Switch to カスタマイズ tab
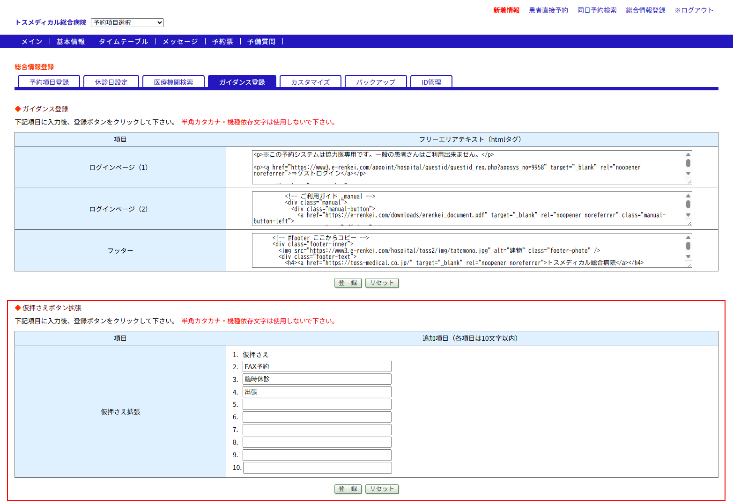The height and width of the screenshot is (504, 733). coord(311,82)
